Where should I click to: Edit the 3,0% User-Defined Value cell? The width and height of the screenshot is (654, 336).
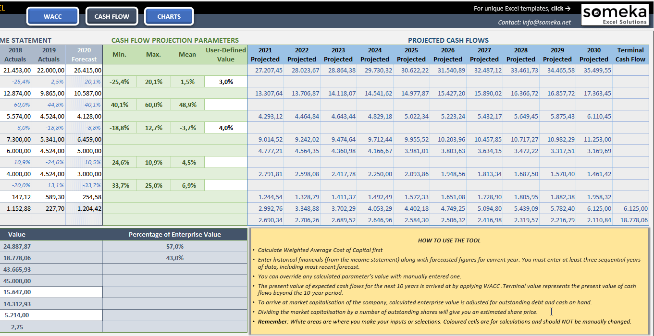coord(226,81)
